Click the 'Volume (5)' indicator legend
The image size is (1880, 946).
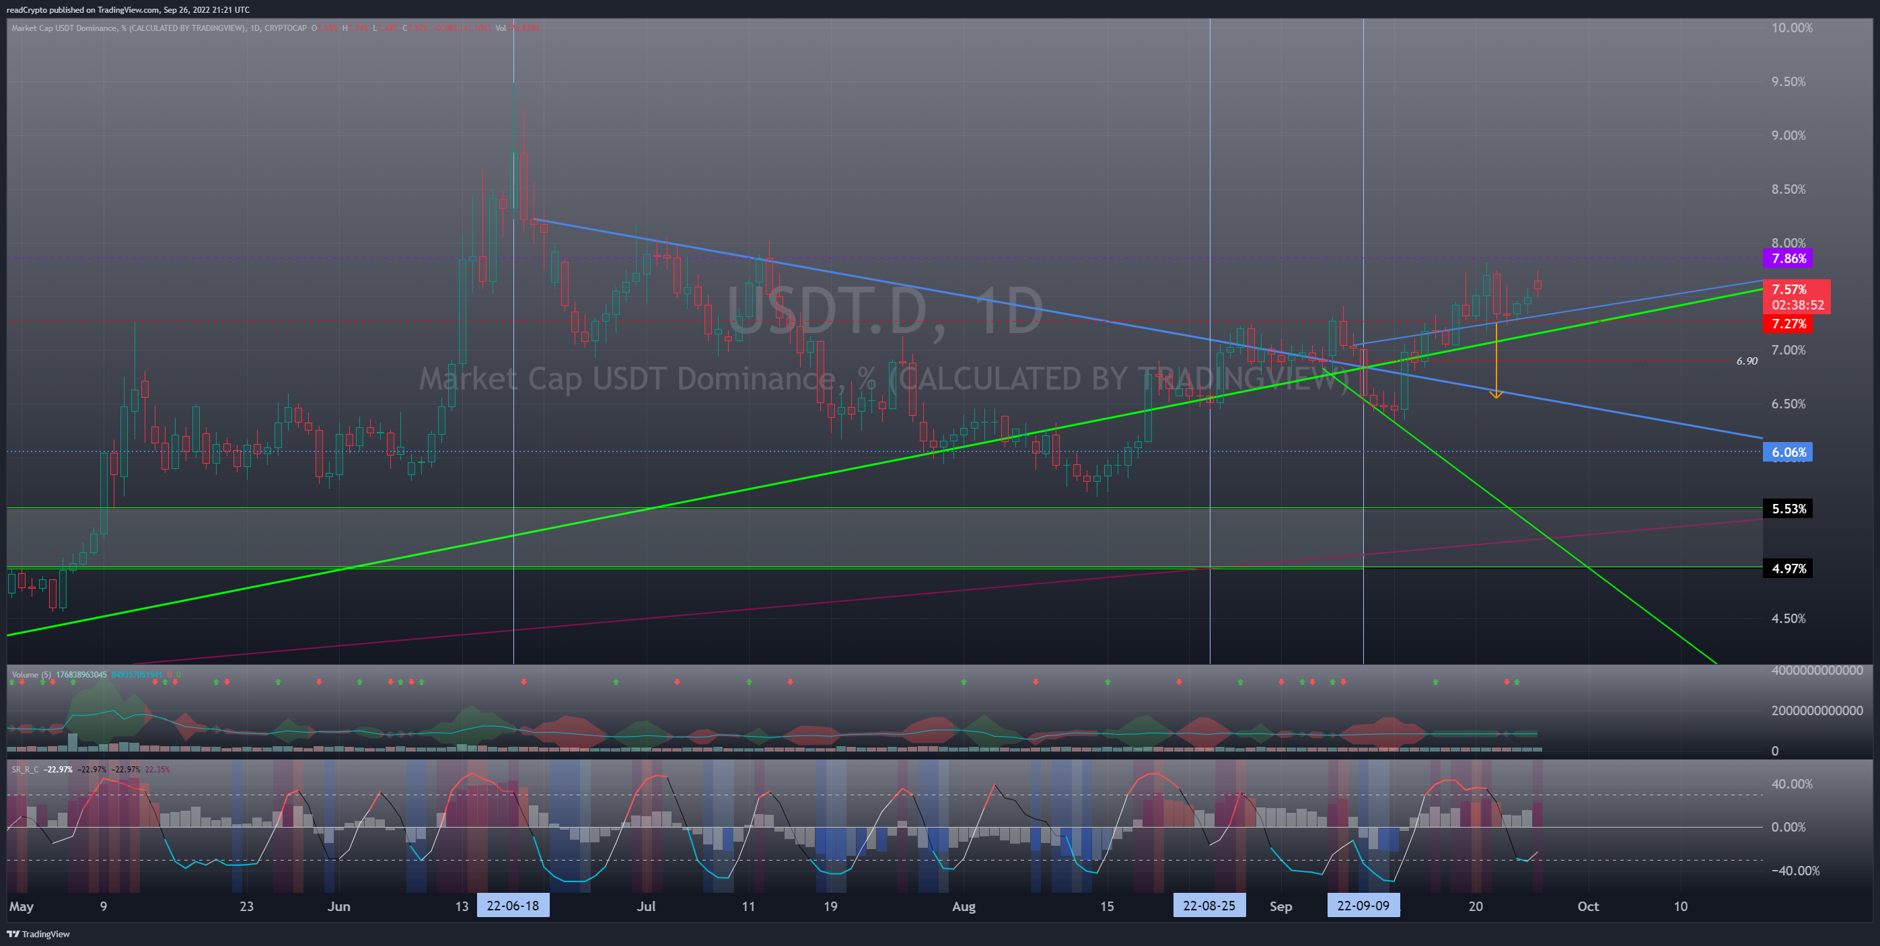pos(32,674)
